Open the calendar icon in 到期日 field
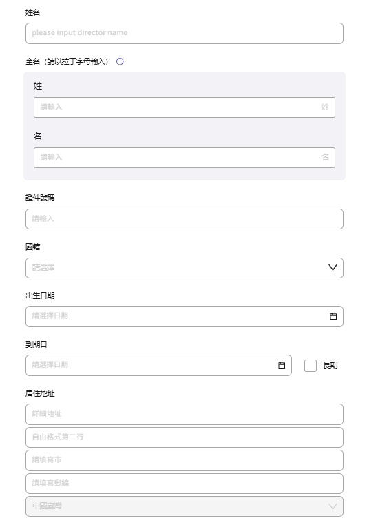The width and height of the screenshot is (369, 529). click(282, 365)
